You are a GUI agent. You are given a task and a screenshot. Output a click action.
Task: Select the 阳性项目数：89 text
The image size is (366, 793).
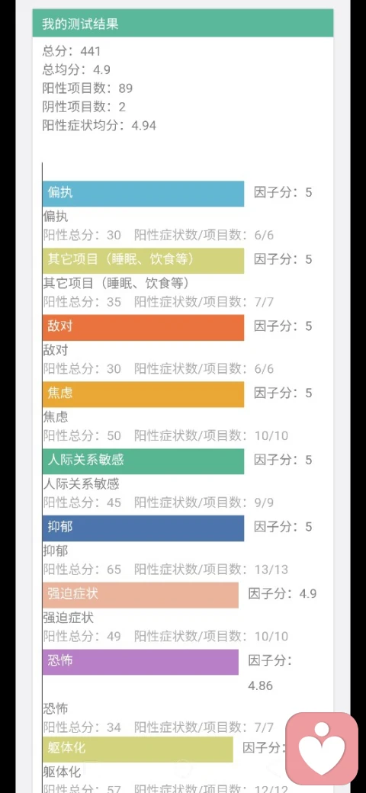[x=88, y=88]
